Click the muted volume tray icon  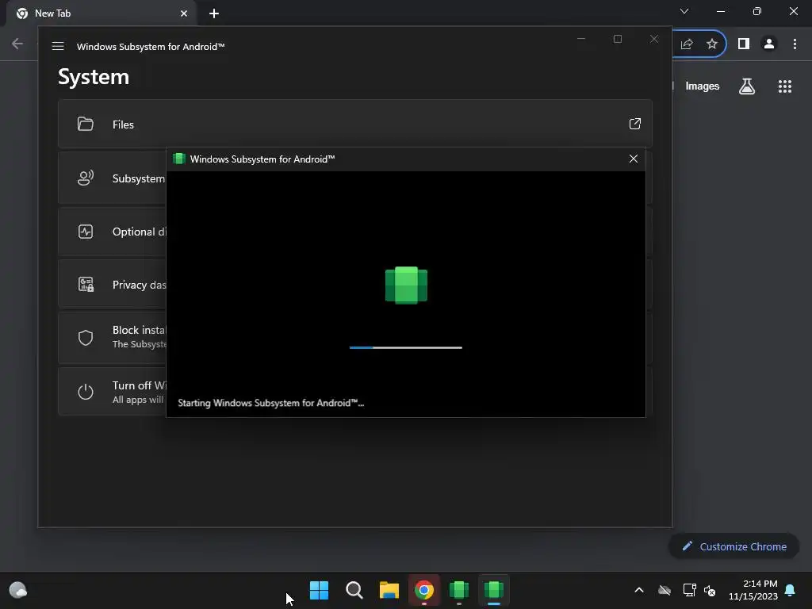[x=710, y=590]
